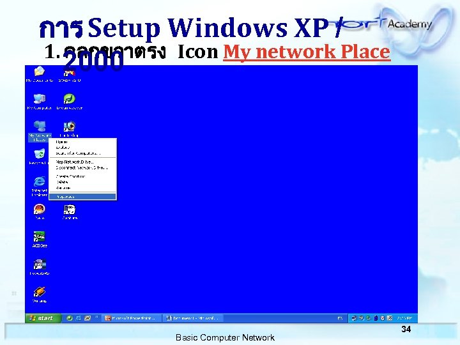Click the third quick launch icon in the taskbar
The height and width of the screenshot is (345, 460).
point(88,318)
